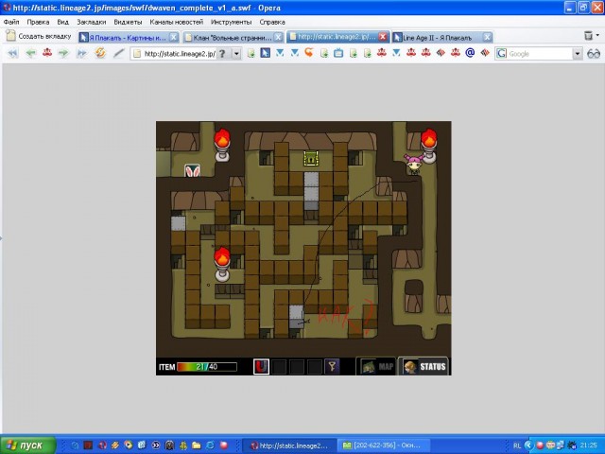
Task: Go back with the green left arrow
Action: click(x=31, y=53)
